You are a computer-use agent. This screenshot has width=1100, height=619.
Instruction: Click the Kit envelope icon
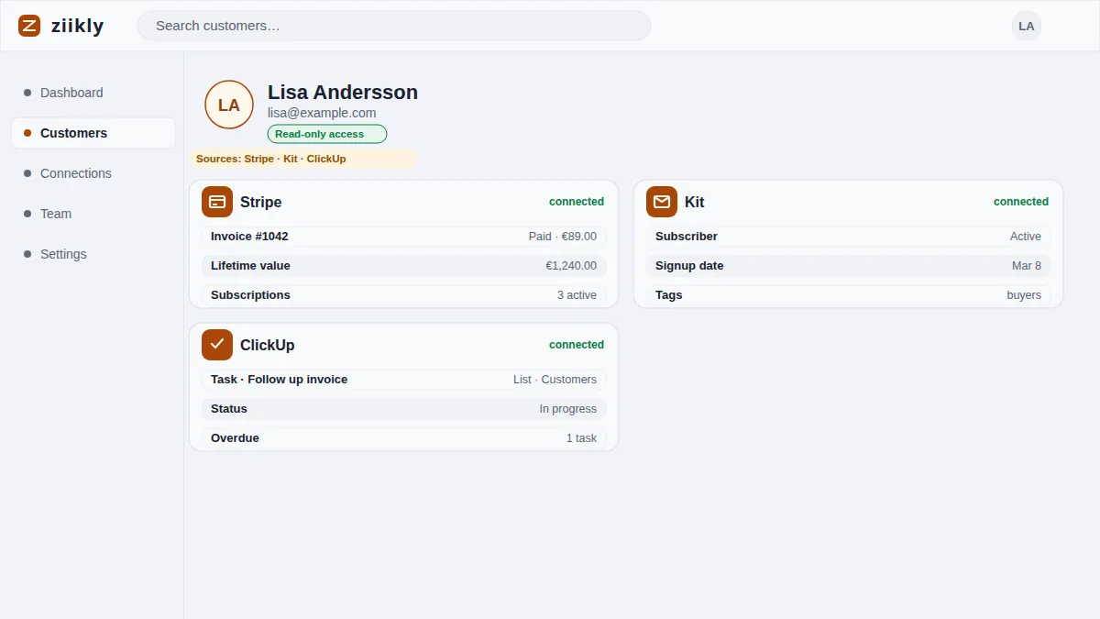tap(662, 202)
